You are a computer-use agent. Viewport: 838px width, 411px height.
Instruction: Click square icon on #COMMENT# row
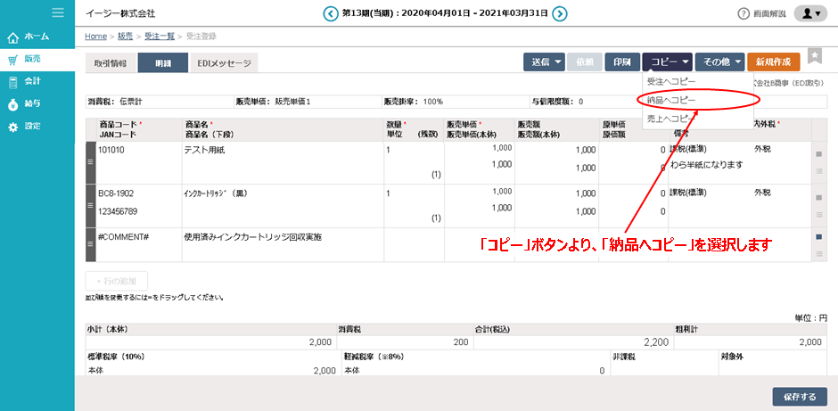click(818, 237)
